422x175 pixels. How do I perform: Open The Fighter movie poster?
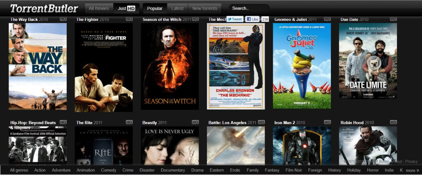103,67
